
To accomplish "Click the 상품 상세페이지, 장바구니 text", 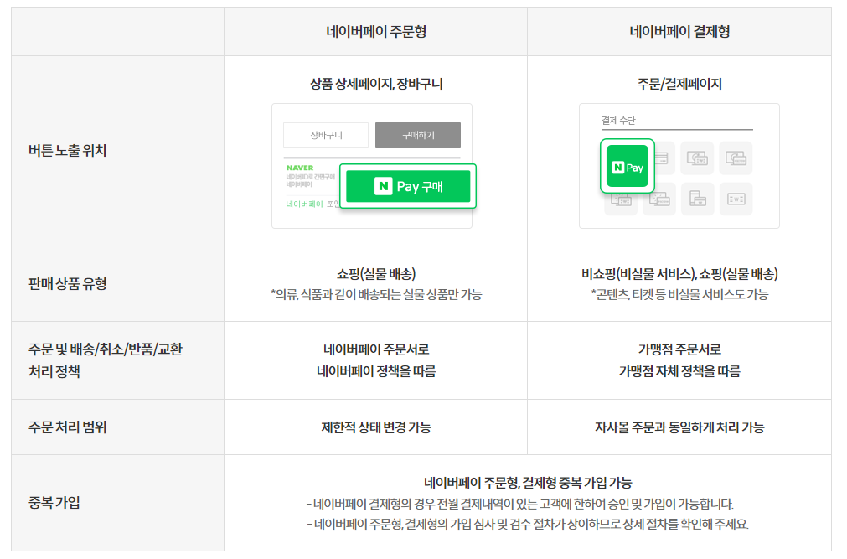I will 376,84.
